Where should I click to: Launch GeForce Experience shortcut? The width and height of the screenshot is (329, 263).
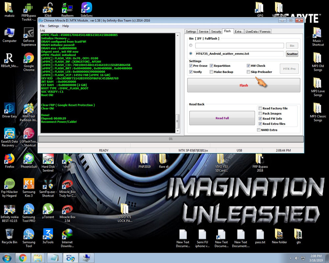tap(29, 37)
